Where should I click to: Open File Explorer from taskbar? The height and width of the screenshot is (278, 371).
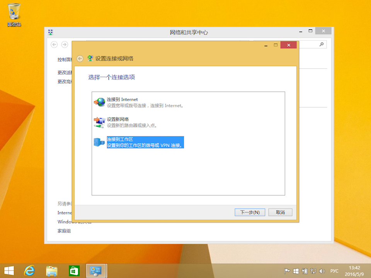click(51, 271)
